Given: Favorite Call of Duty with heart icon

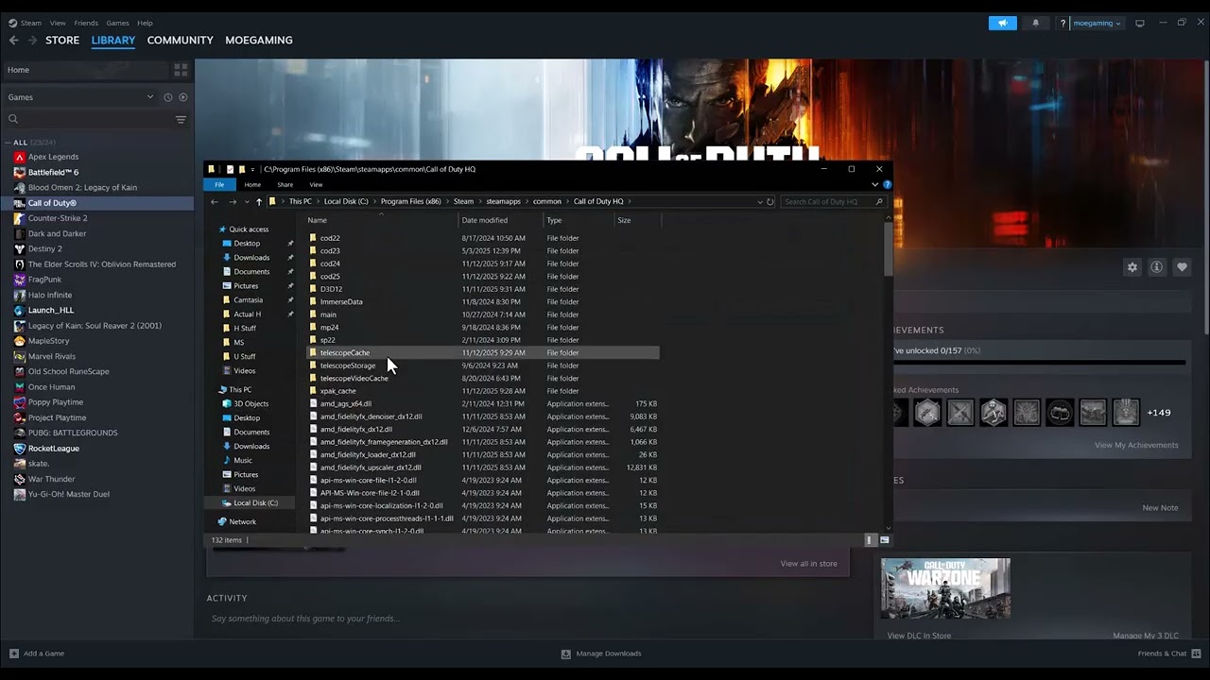Looking at the screenshot, I should (1182, 267).
